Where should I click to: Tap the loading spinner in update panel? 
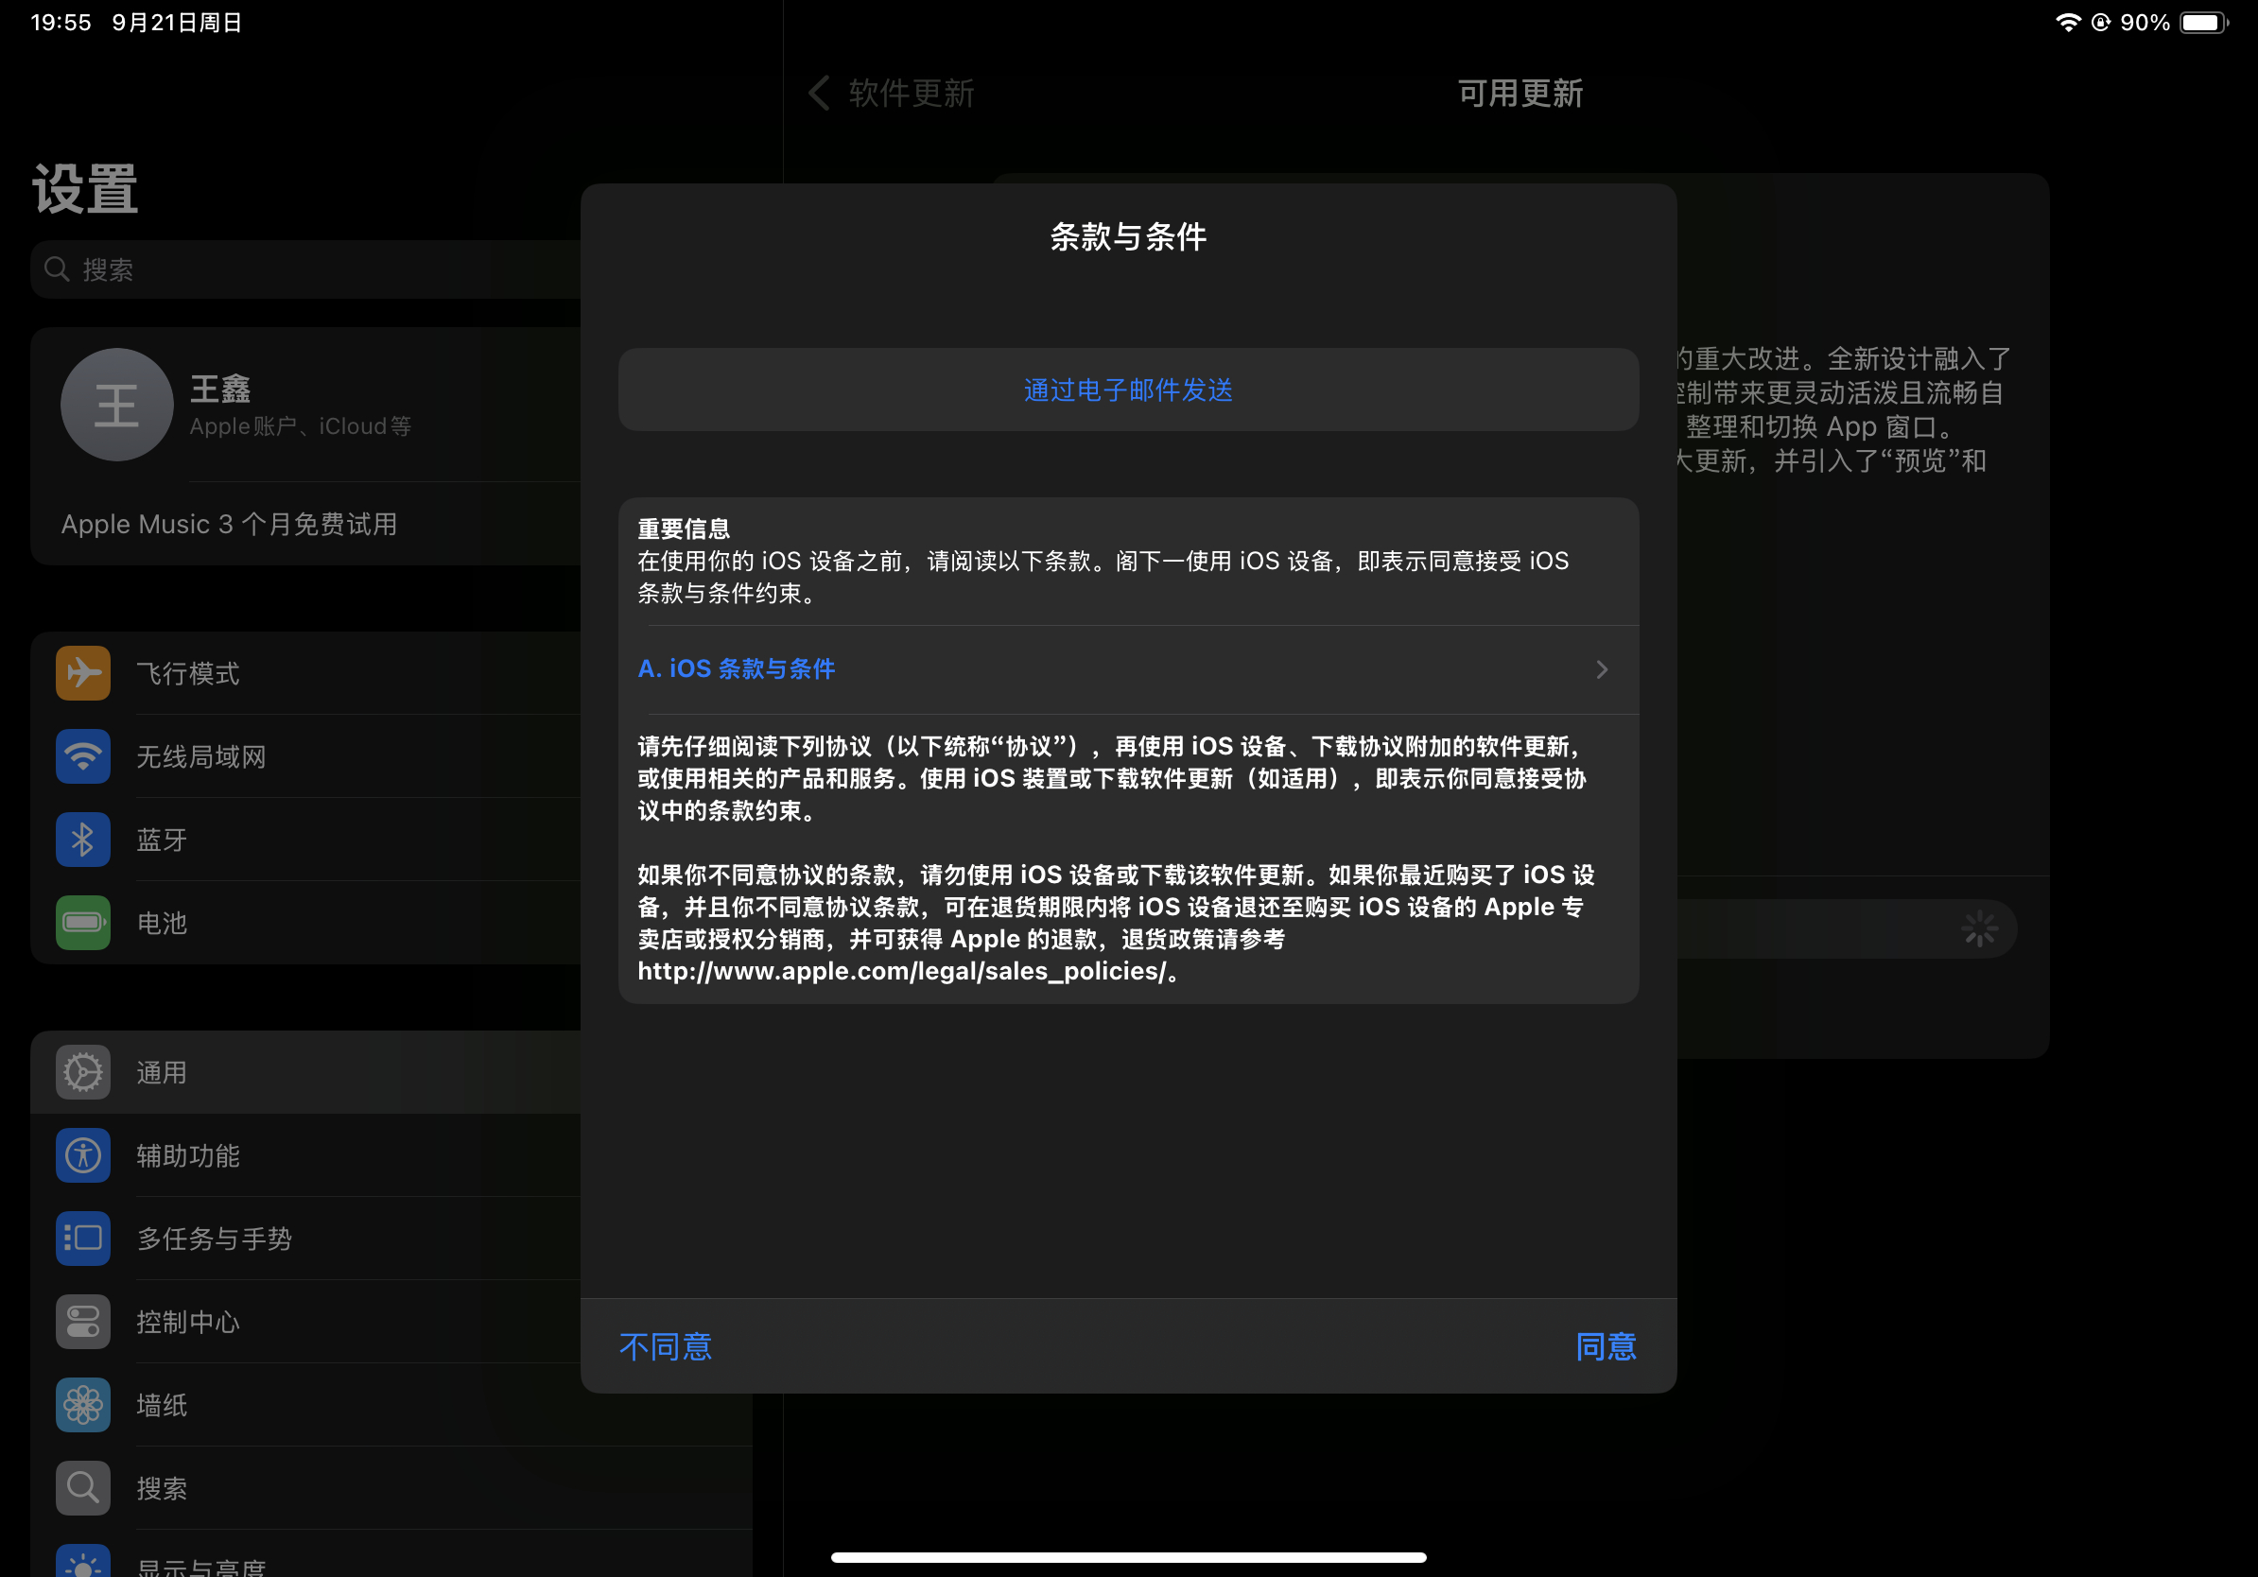point(1980,929)
